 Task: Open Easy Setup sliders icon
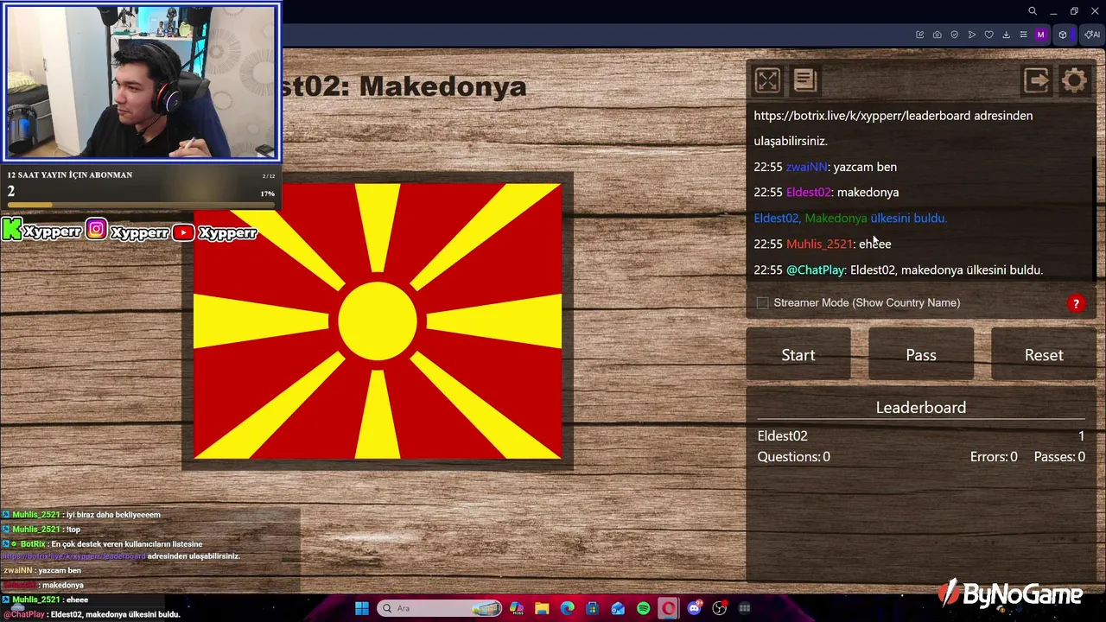[x=1024, y=35]
